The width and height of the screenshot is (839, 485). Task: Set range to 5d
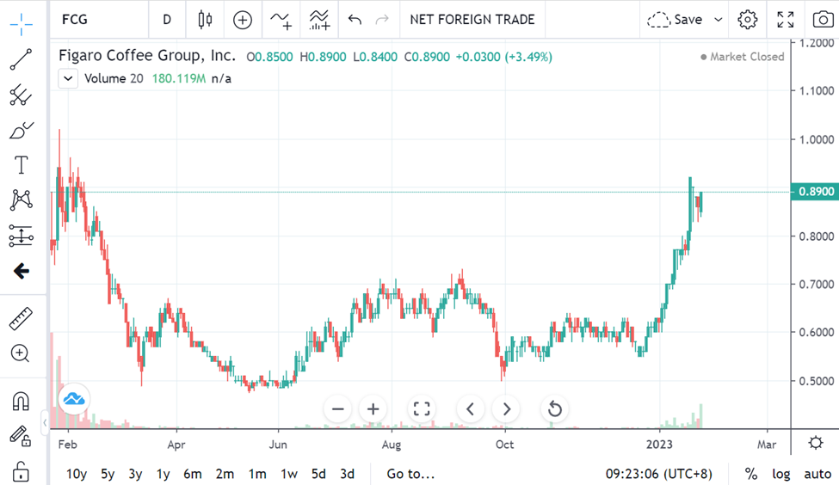pyautogui.click(x=318, y=474)
